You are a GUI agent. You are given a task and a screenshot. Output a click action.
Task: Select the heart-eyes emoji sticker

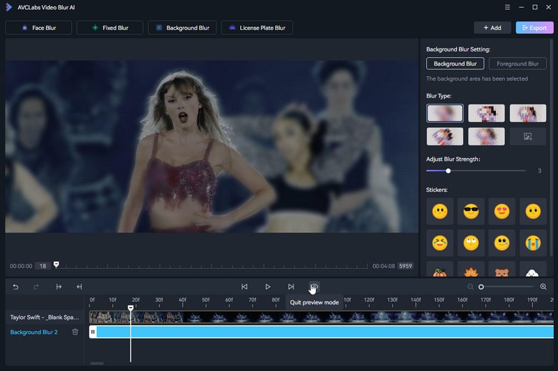[x=502, y=211]
